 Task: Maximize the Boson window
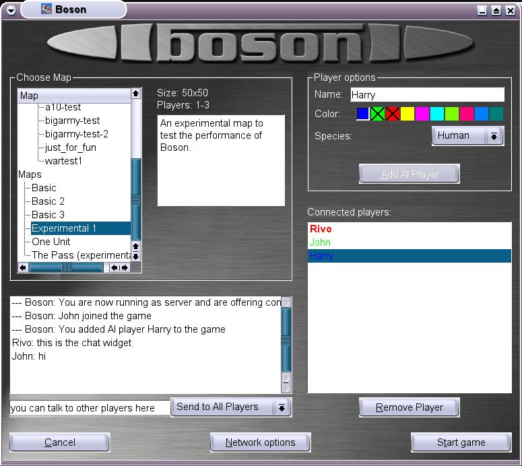tap(496, 11)
